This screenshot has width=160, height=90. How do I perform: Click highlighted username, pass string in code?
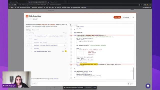[x=92, y=35]
